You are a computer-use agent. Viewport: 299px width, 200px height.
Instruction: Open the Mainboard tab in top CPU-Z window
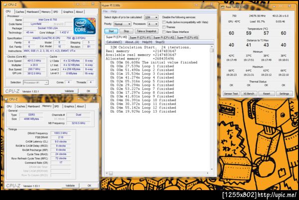click(32, 12)
